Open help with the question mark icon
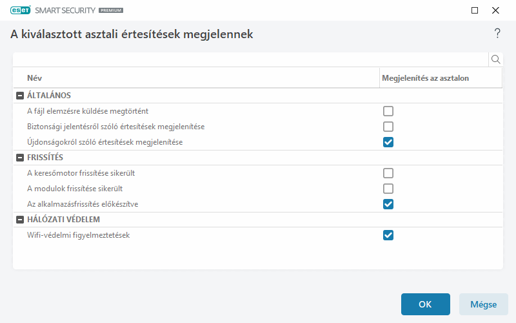This screenshot has height=323, width=516. click(497, 34)
